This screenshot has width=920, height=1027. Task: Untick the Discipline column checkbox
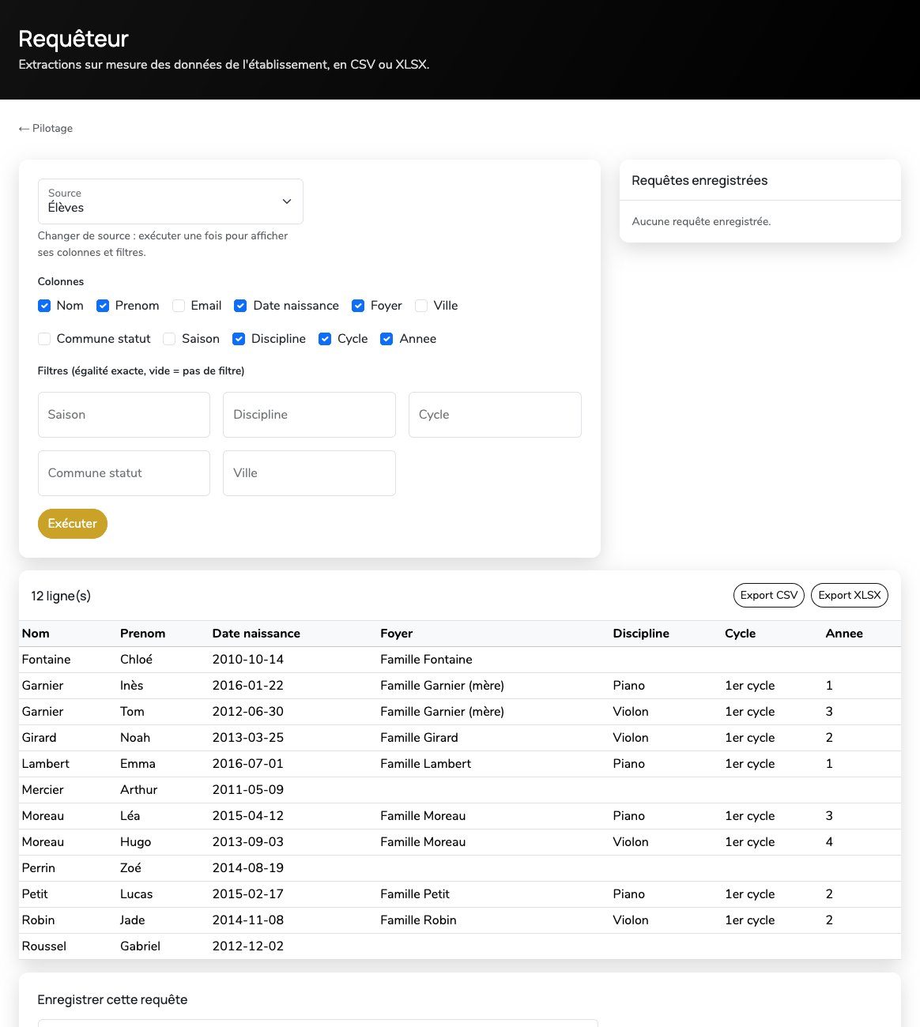[239, 339]
